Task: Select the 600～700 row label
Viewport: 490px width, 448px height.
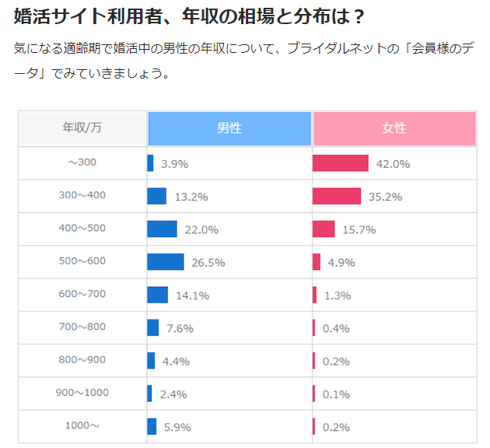Action: tap(82, 295)
